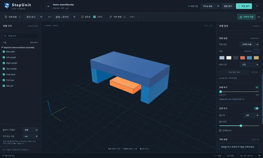
Task: Open the 음영 + 모서리 display dropdown
Action: click(x=64, y=17)
